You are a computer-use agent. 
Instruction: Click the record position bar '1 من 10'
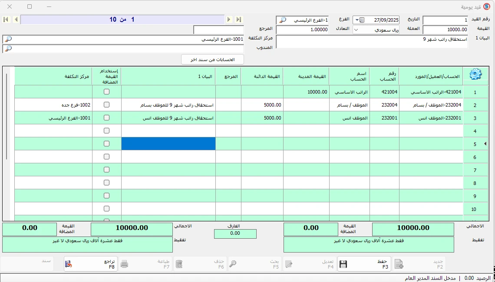click(122, 19)
